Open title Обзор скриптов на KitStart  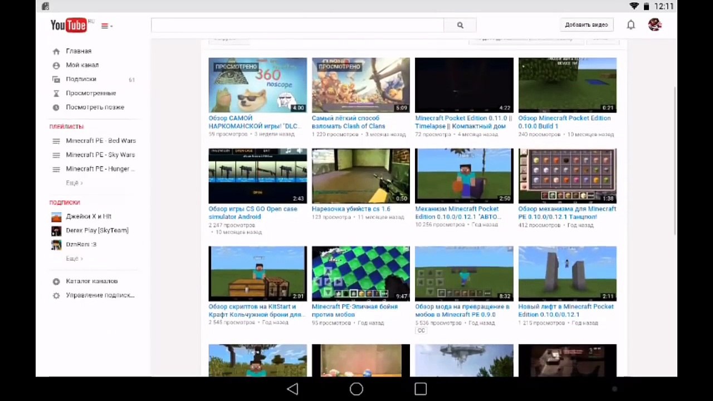pyautogui.click(x=257, y=310)
